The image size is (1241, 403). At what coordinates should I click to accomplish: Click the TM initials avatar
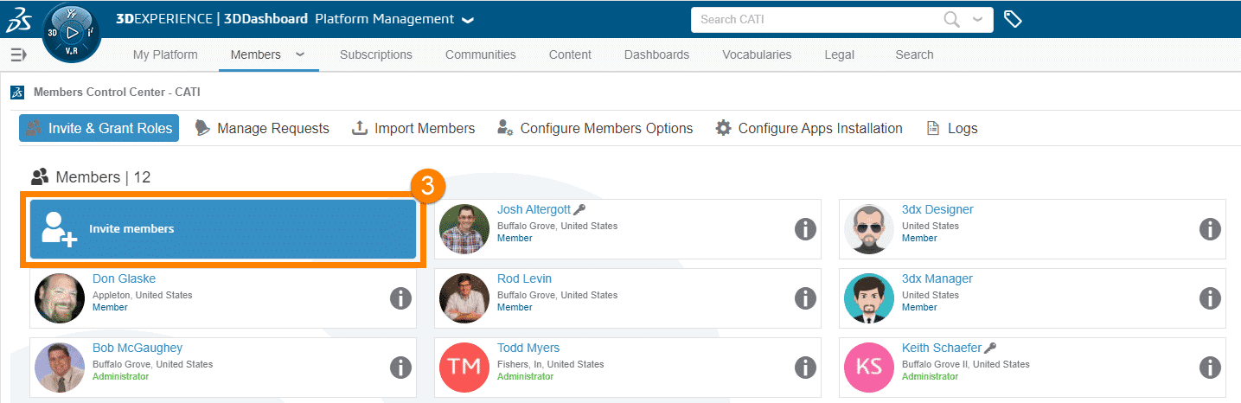click(x=464, y=368)
